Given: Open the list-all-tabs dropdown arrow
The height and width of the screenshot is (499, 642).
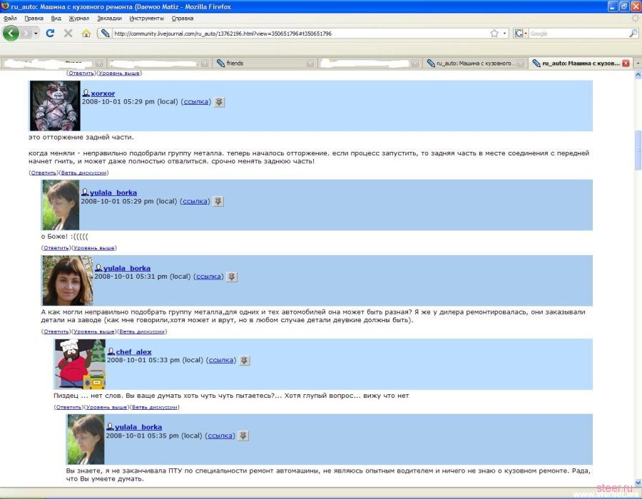Looking at the screenshot, I should tap(637, 63).
